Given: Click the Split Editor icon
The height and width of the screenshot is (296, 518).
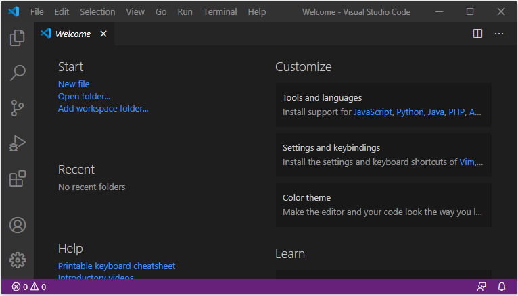Looking at the screenshot, I should pos(477,34).
